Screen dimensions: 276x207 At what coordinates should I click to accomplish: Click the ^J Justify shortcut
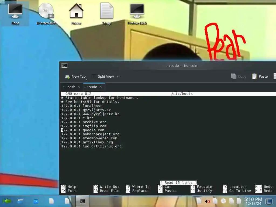pos(201,191)
